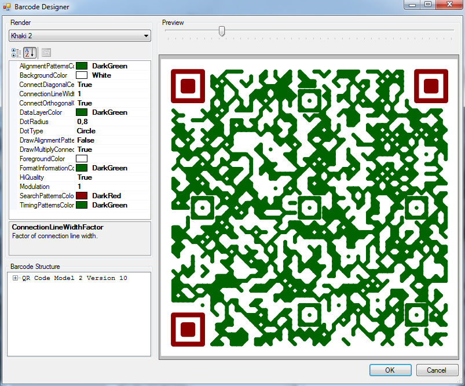
Task: Select the SearchPatternsColor property name
Action: tap(47, 196)
